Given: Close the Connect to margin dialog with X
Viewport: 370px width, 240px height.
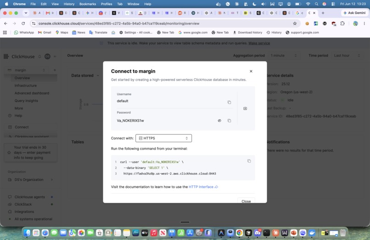Looking at the screenshot, I should [x=251, y=71].
